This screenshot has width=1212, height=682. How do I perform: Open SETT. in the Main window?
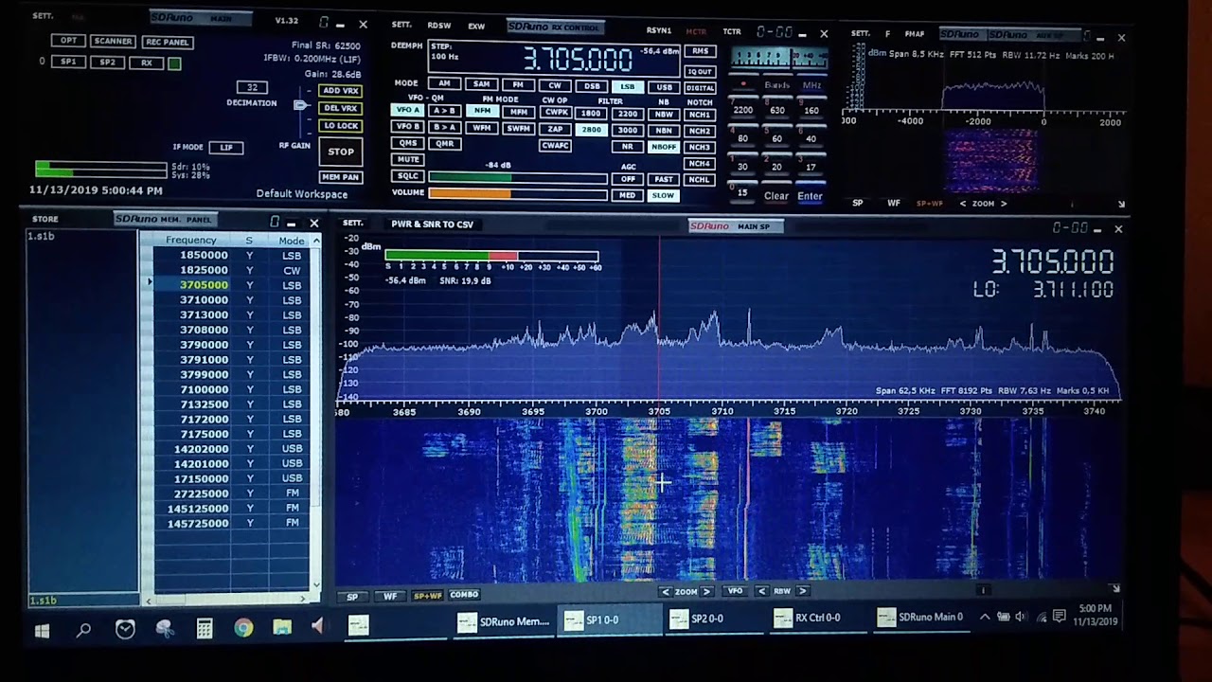(x=43, y=16)
